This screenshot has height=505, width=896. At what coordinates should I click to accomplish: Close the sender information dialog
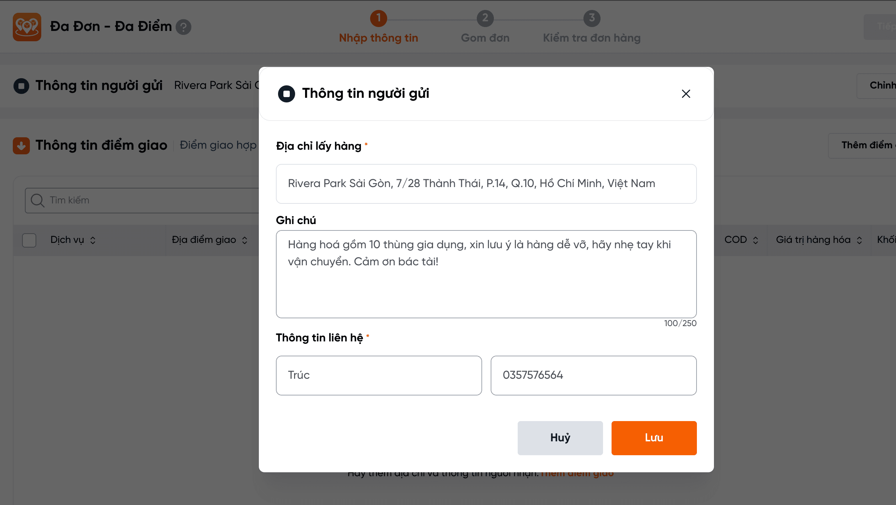pos(686,94)
